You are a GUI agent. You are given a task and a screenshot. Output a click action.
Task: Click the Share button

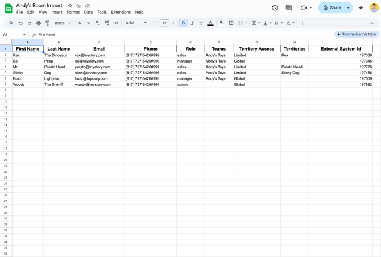pos(331,8)
